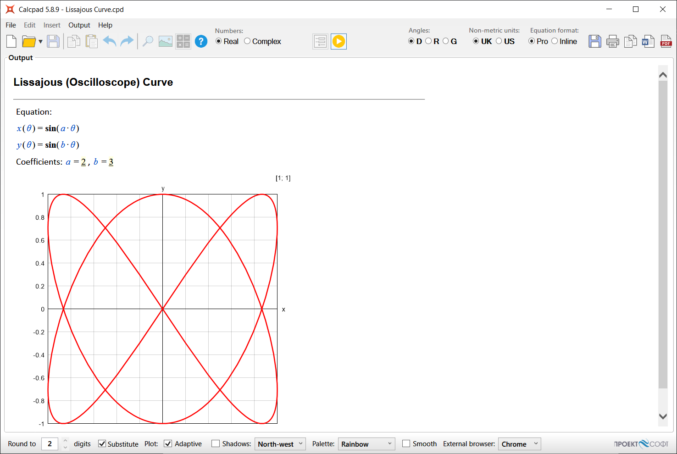The width and height of the screenshot is (677, 454).
Task: Uncheck the Substitute checkbox
Action: (102, 444)
